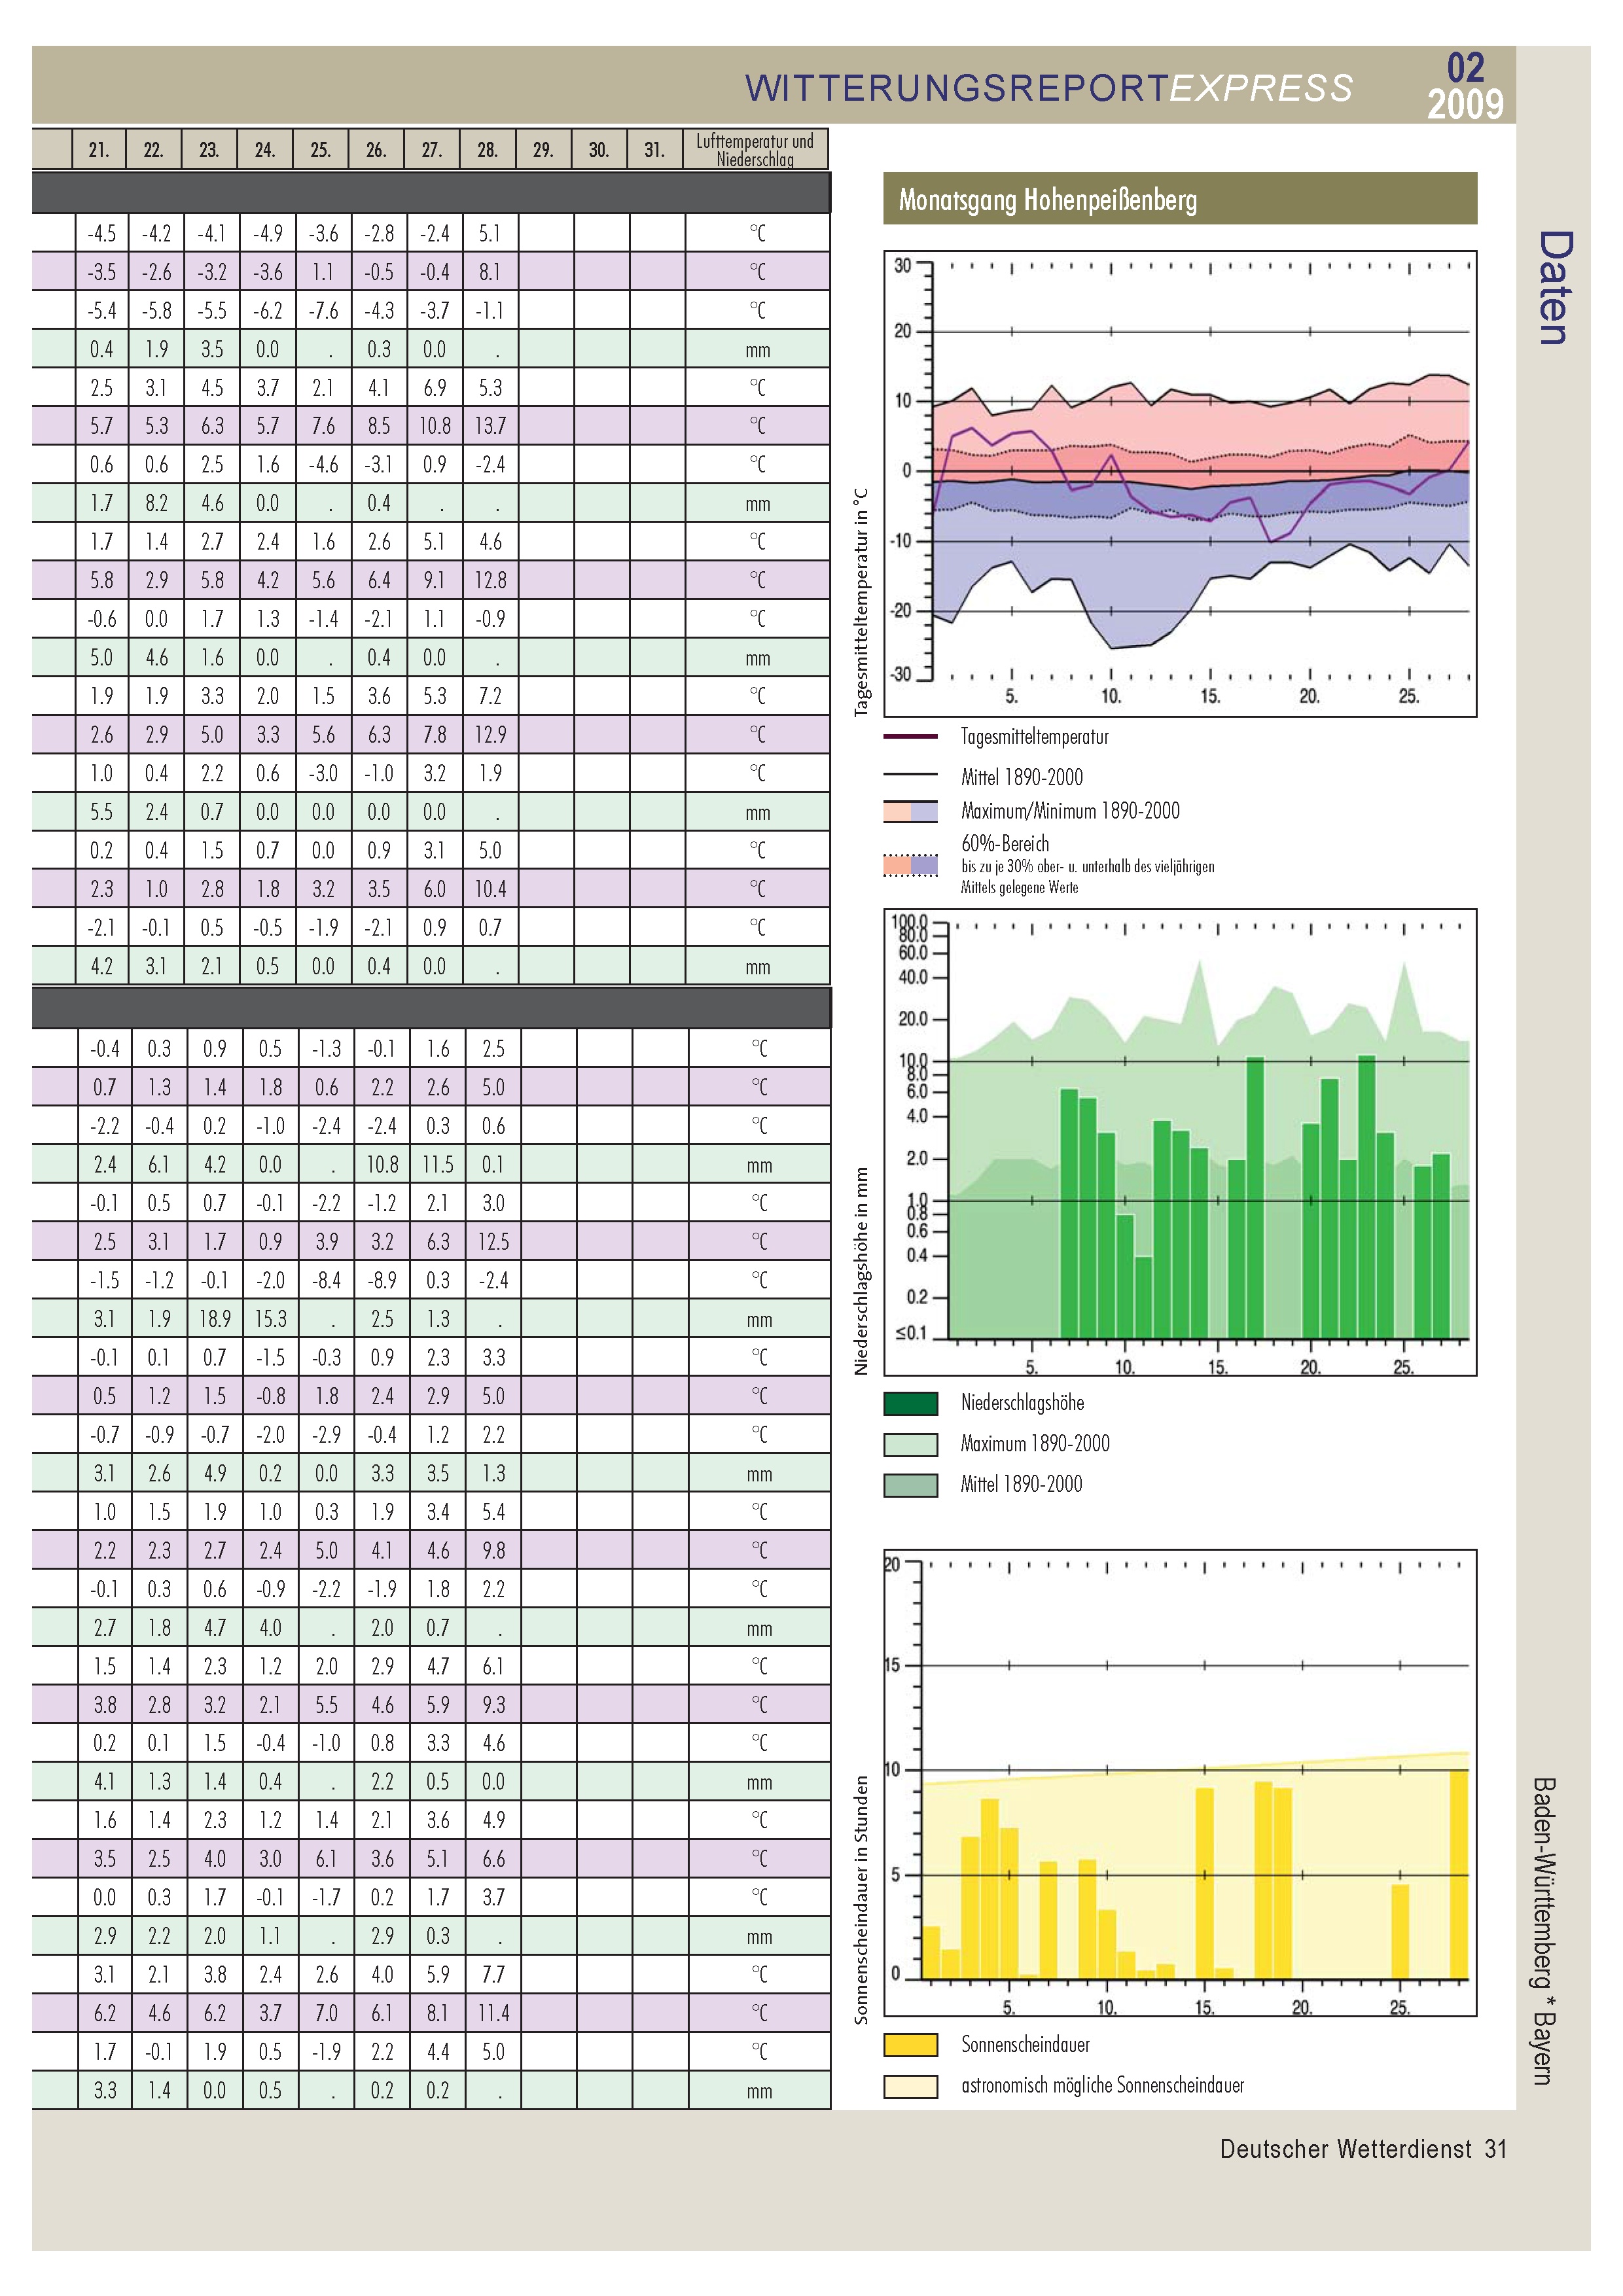This screenshot has height=2296, width=1623.
Task: Click the table cell with value -8.4
Action: 326,1280
